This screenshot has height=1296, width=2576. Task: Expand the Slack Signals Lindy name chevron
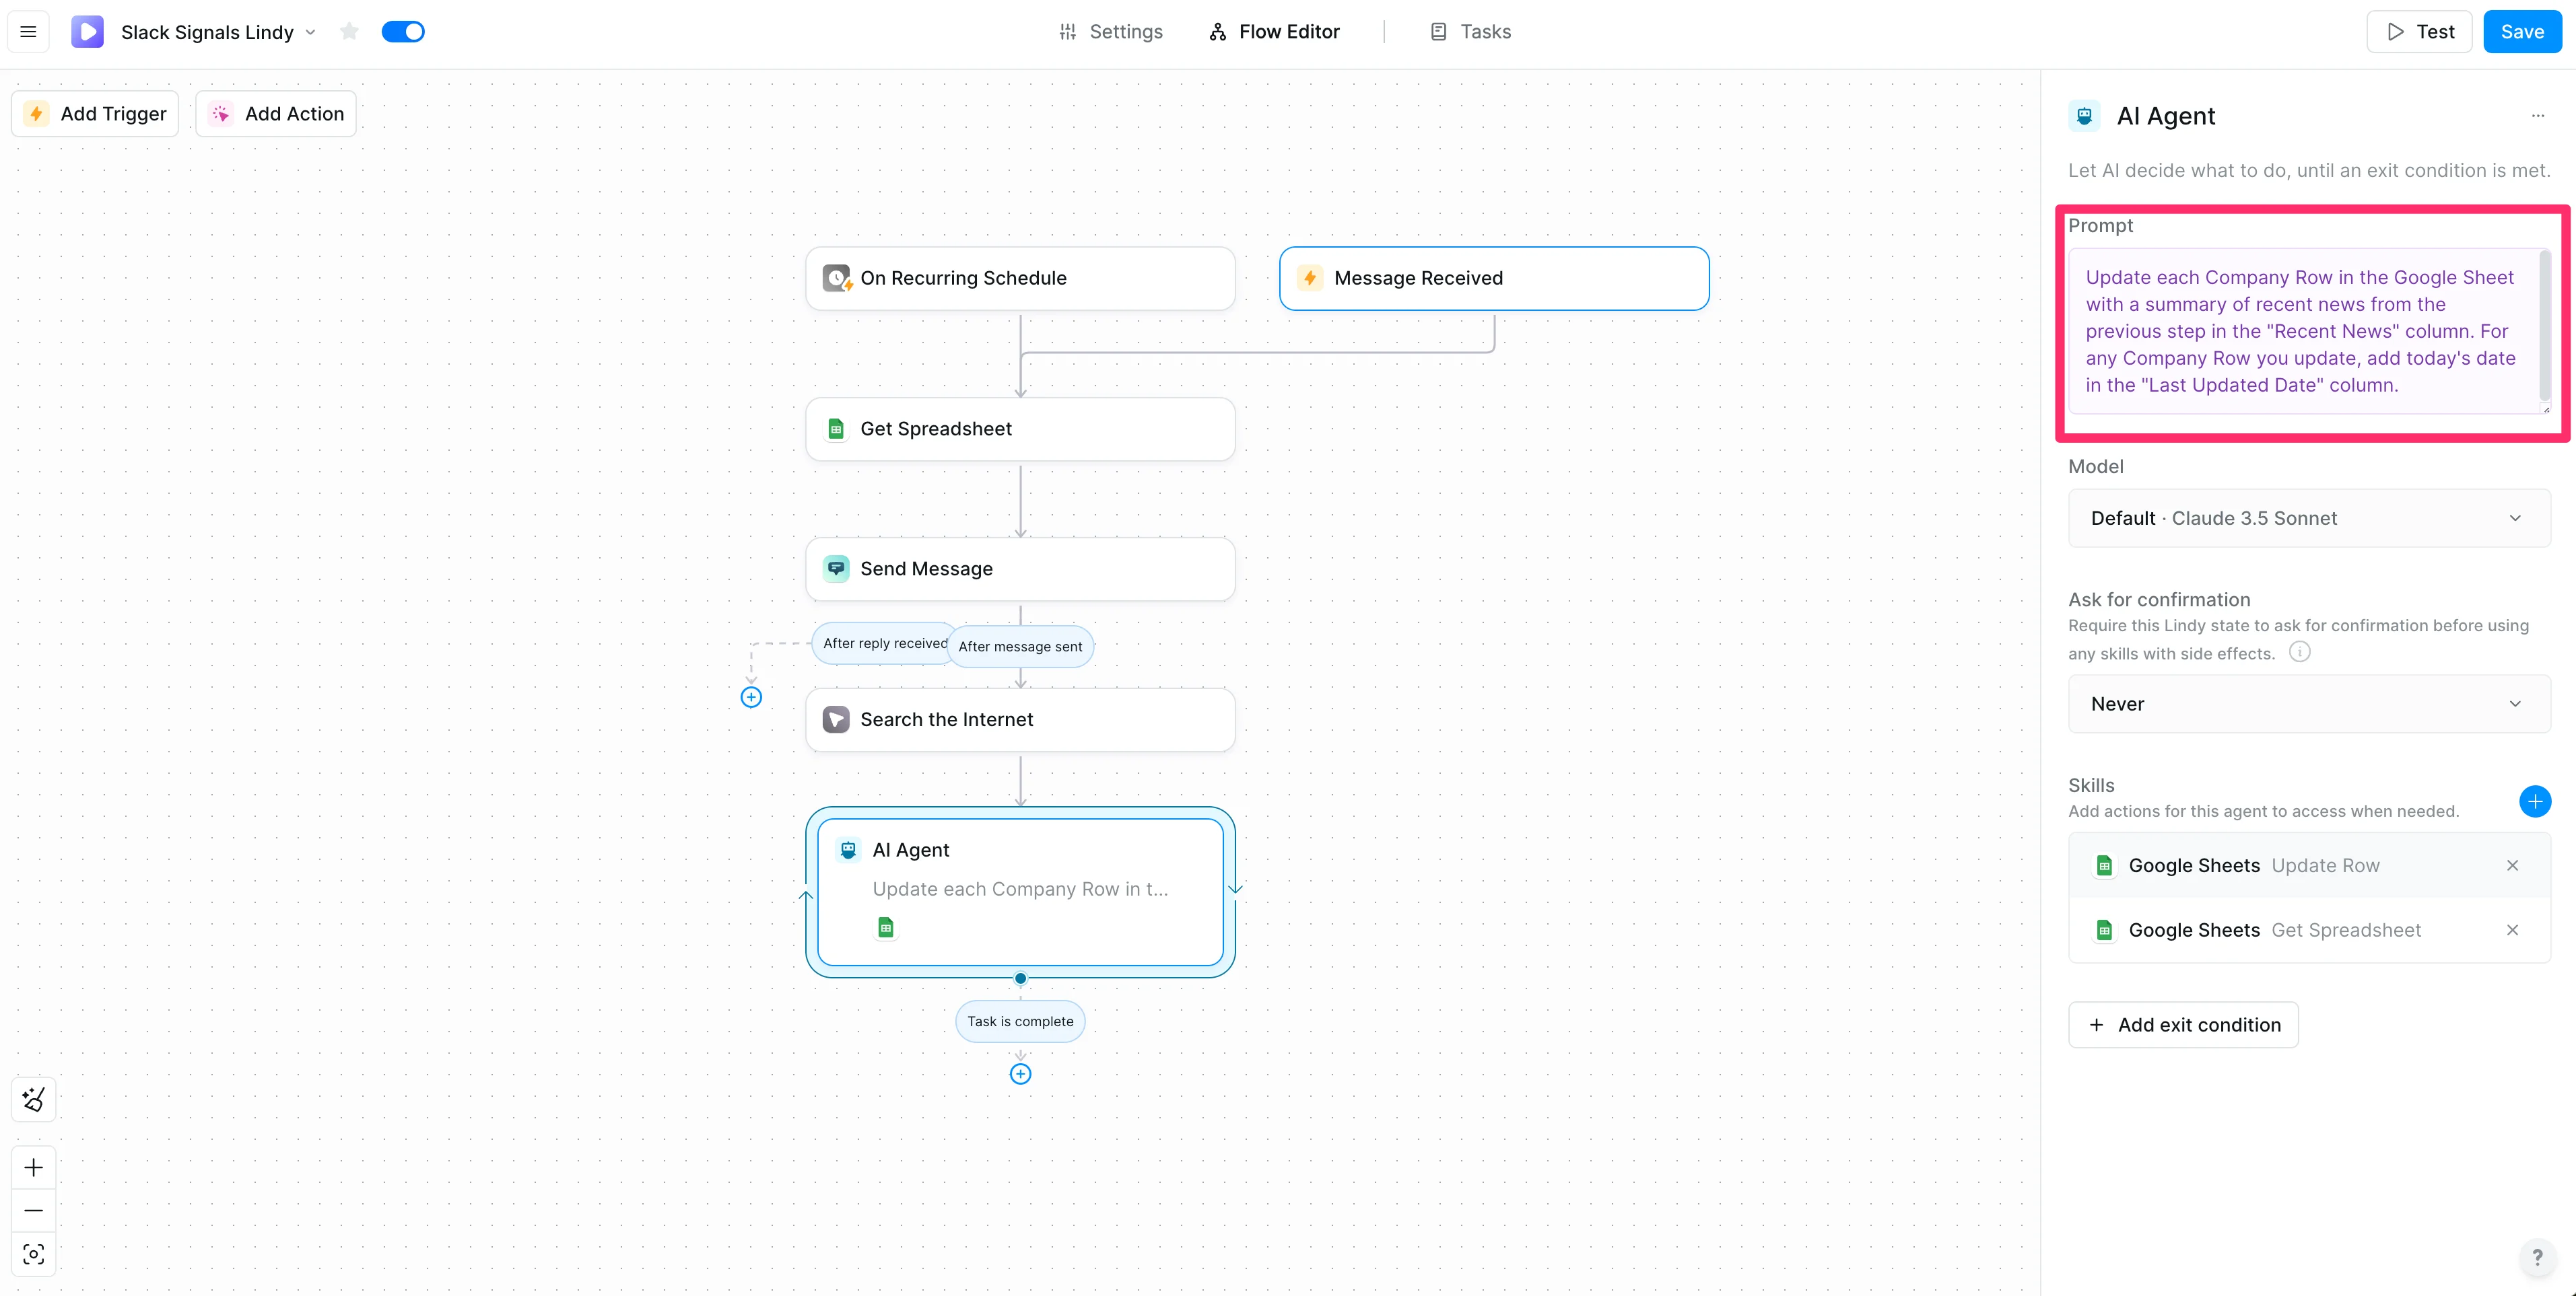311,32
